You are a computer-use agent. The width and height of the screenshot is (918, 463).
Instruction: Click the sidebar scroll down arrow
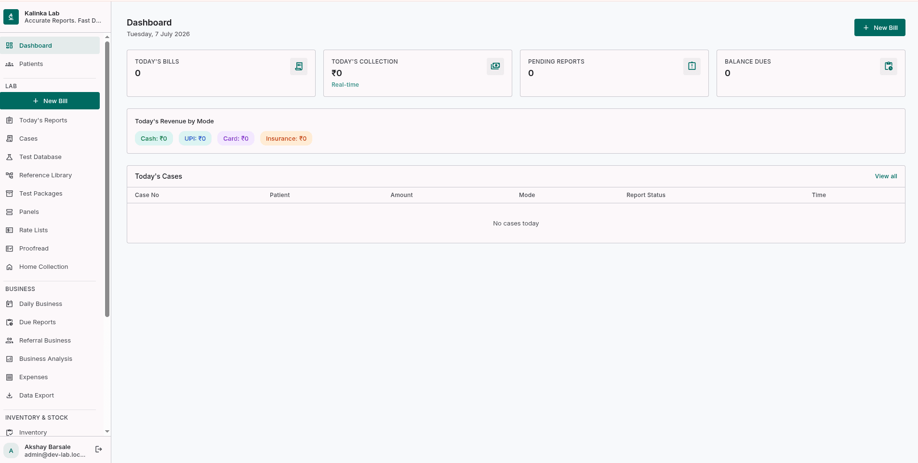pos(107,432)
